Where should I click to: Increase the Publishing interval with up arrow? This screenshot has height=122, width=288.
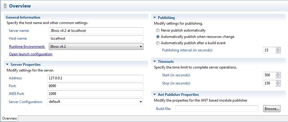(278, 49)
